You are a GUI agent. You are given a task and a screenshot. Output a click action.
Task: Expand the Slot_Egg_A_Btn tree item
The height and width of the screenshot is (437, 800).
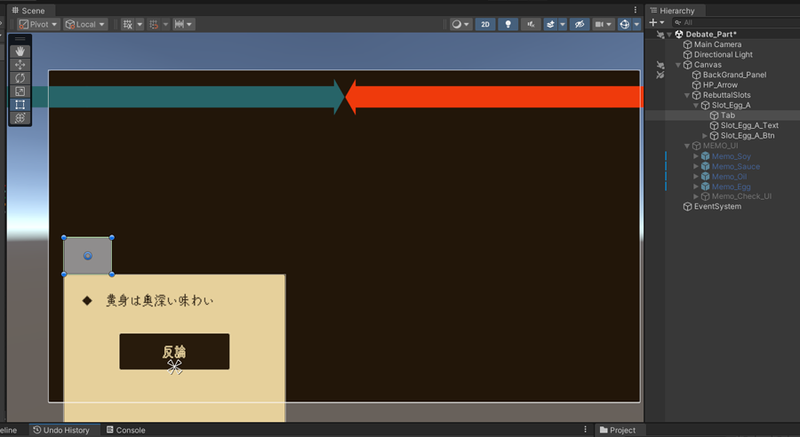(x=706, y=136)
